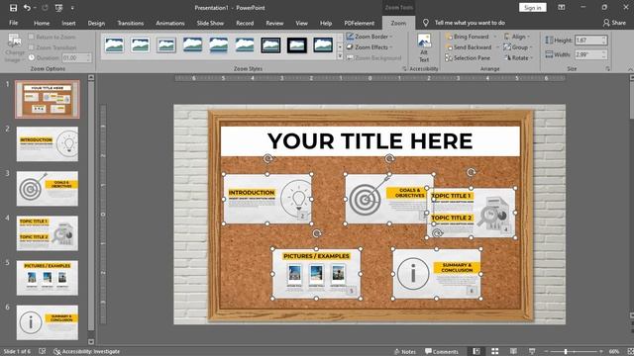Viewport: 634px width, 356px height.
Task: Click the Pictures / Examples zoom card
Action: coord(316,274)
